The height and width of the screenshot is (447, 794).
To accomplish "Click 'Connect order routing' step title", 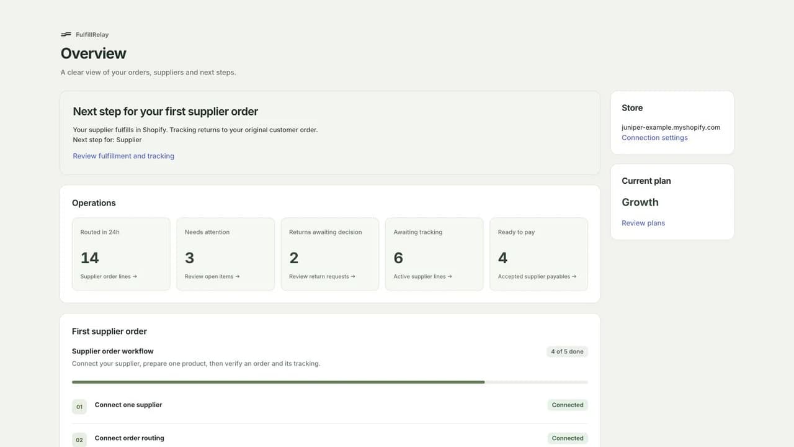I will 130,438.
